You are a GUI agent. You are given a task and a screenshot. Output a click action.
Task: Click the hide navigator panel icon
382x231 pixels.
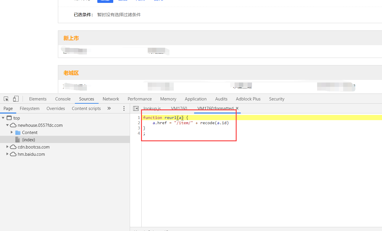coord(136,108)
